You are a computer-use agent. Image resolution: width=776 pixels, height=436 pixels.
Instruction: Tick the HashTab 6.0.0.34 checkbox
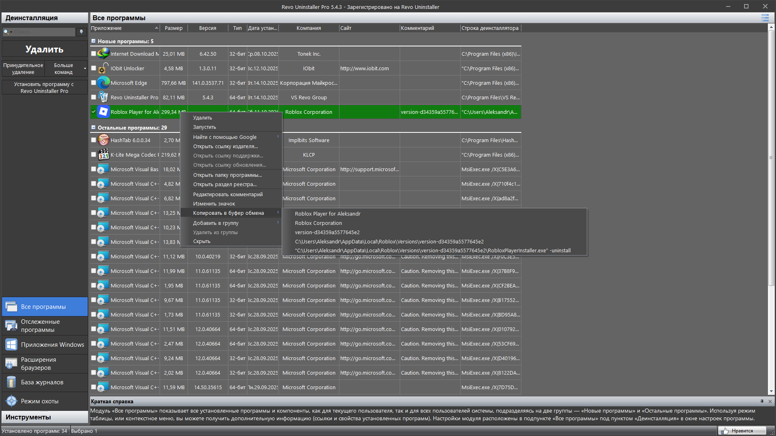[94, 140]
